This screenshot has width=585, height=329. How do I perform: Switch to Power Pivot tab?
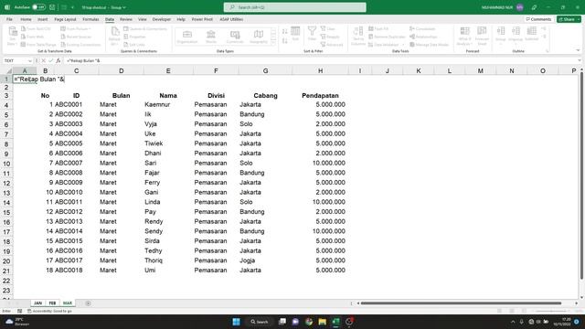[202, 19]
